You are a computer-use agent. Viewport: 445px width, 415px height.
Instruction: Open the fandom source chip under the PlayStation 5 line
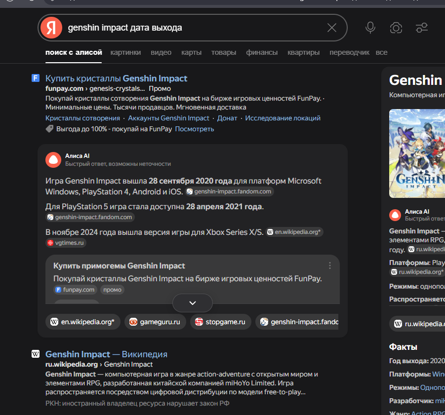(x=90, y=217)
